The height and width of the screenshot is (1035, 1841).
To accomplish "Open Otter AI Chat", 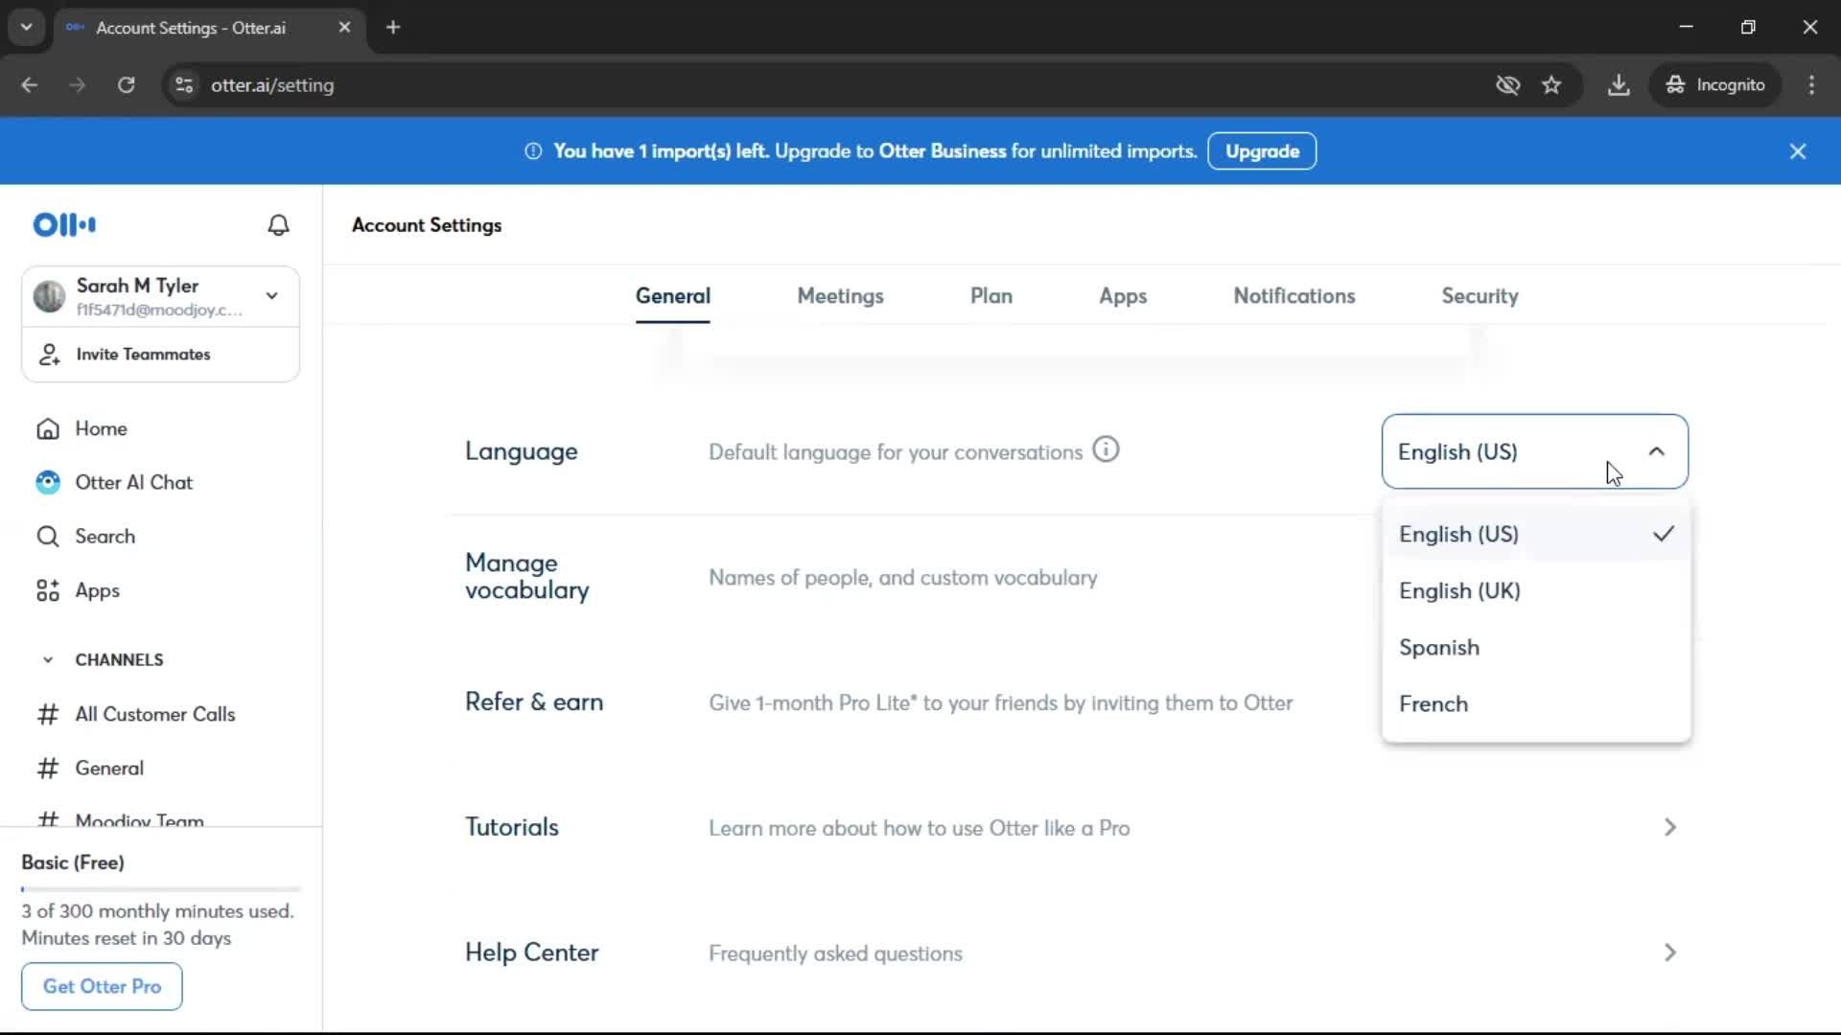I will click(x=133, y=482).
